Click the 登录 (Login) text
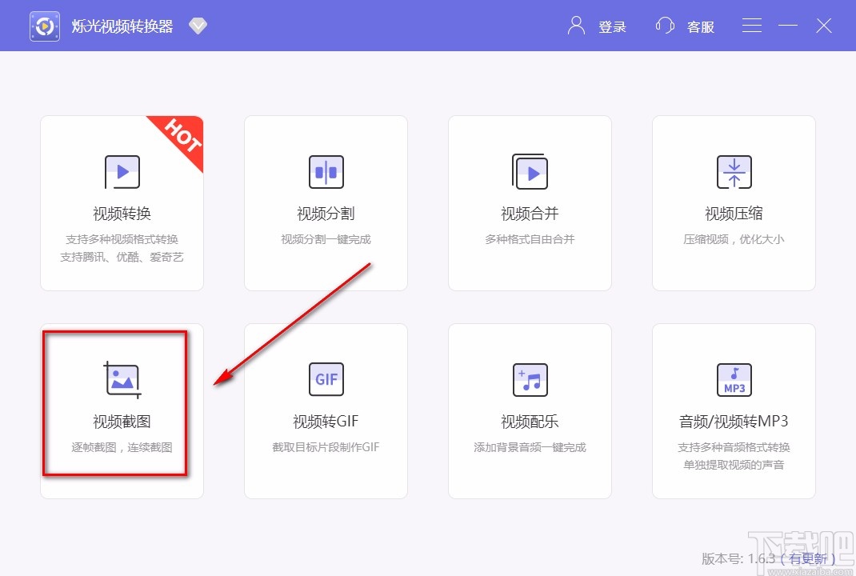The height and width of the screenshot is (576, 856). pyautogui.click(x=613, y=26)
